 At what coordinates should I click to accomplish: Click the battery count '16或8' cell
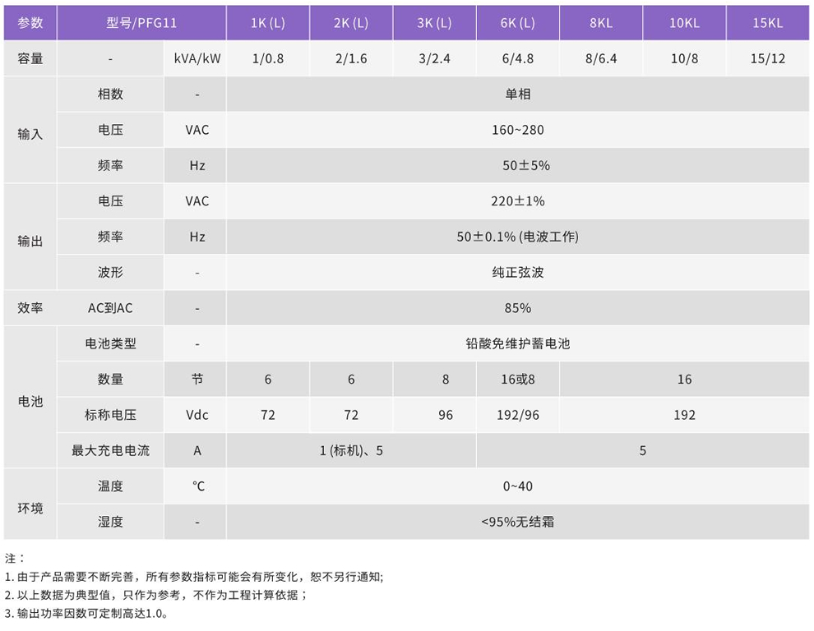point(517,380)
